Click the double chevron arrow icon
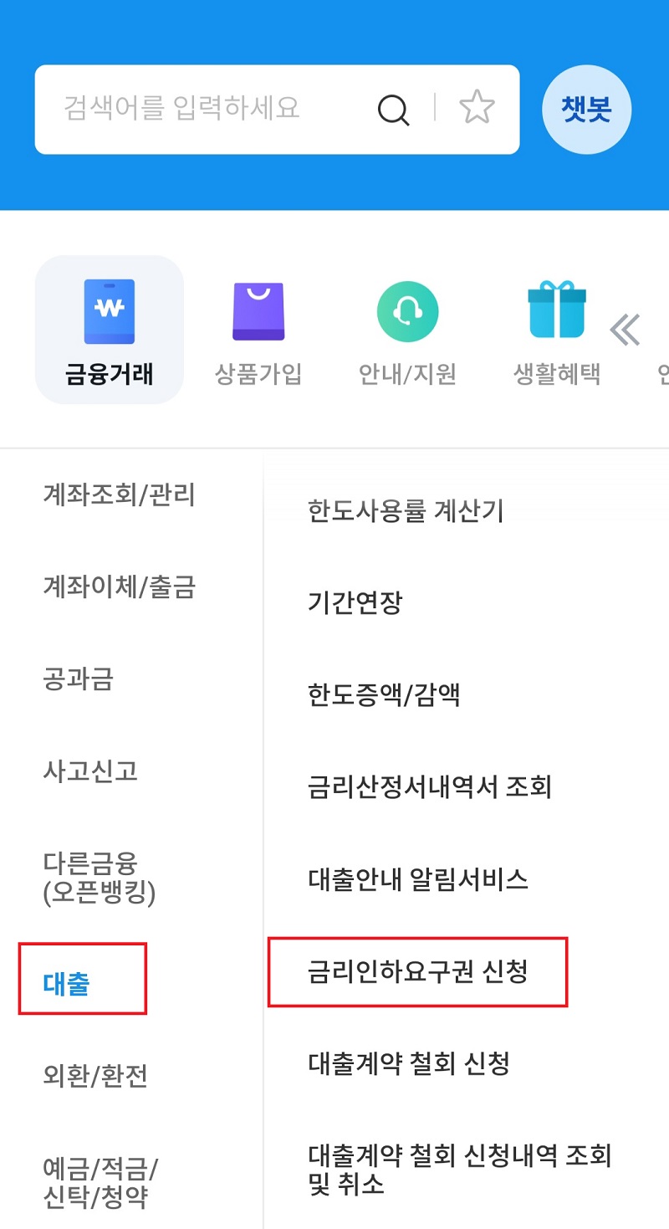This screenshot has width=669, height=1229. tap(625, 330)
